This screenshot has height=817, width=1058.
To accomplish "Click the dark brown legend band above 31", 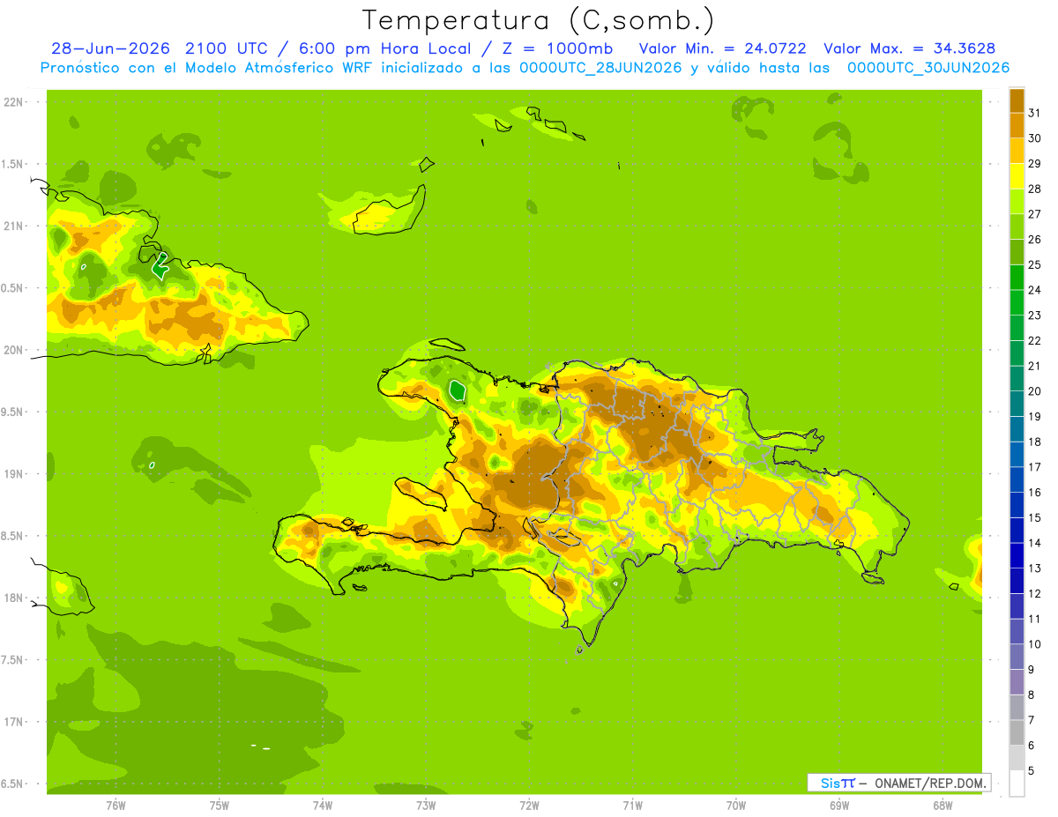I will click(x=1017, y=100).
